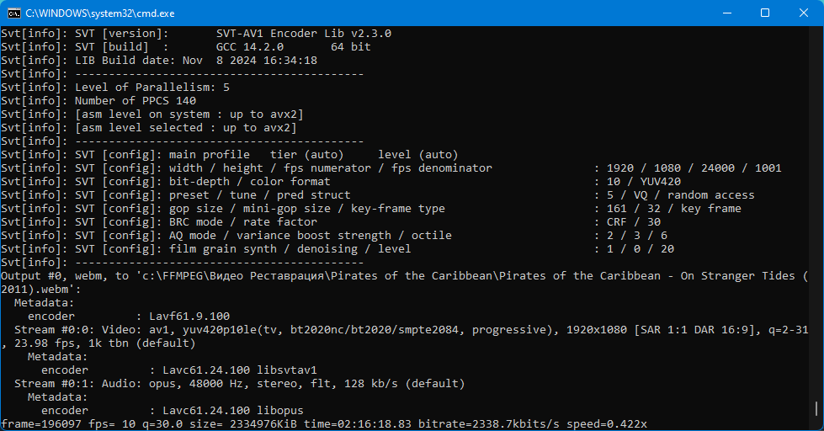Click the scrollbar down arrow
The height and width of the screenshot is (431, 824).
(x=816, y=423)
